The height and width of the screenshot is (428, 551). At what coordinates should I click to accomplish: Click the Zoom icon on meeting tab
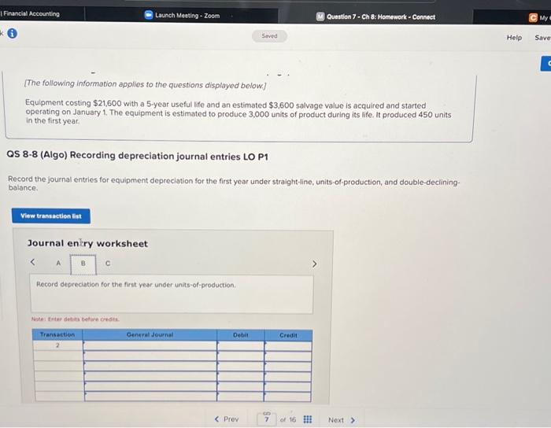[x=149, y=15]
